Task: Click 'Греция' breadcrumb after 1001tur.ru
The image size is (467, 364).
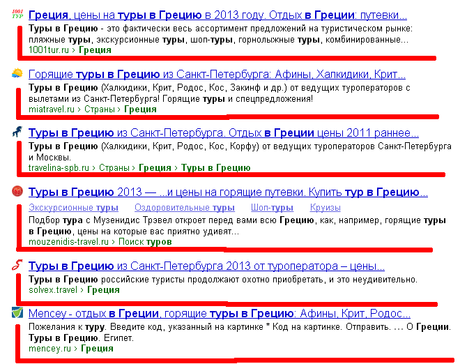Action: tap(95, 50)
